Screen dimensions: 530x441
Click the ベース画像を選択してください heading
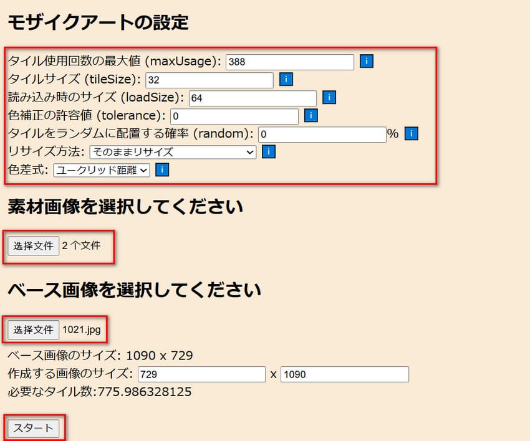(134, 290)
